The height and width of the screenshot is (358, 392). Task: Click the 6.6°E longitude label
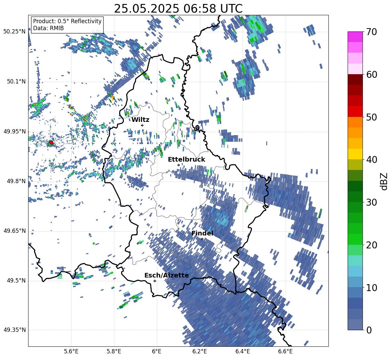click(285, 351)
